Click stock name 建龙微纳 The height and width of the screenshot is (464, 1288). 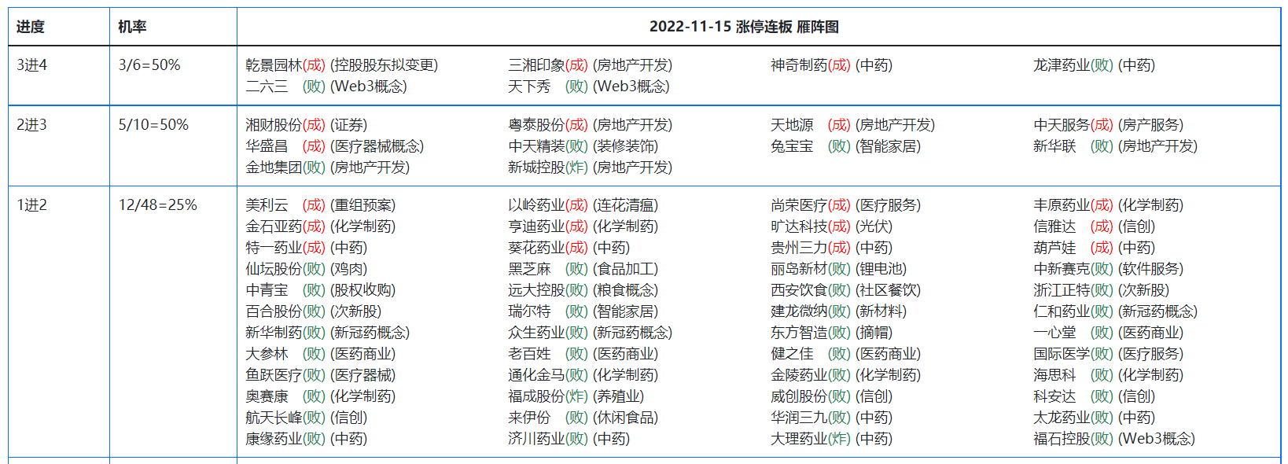click(x=799, y=311)
